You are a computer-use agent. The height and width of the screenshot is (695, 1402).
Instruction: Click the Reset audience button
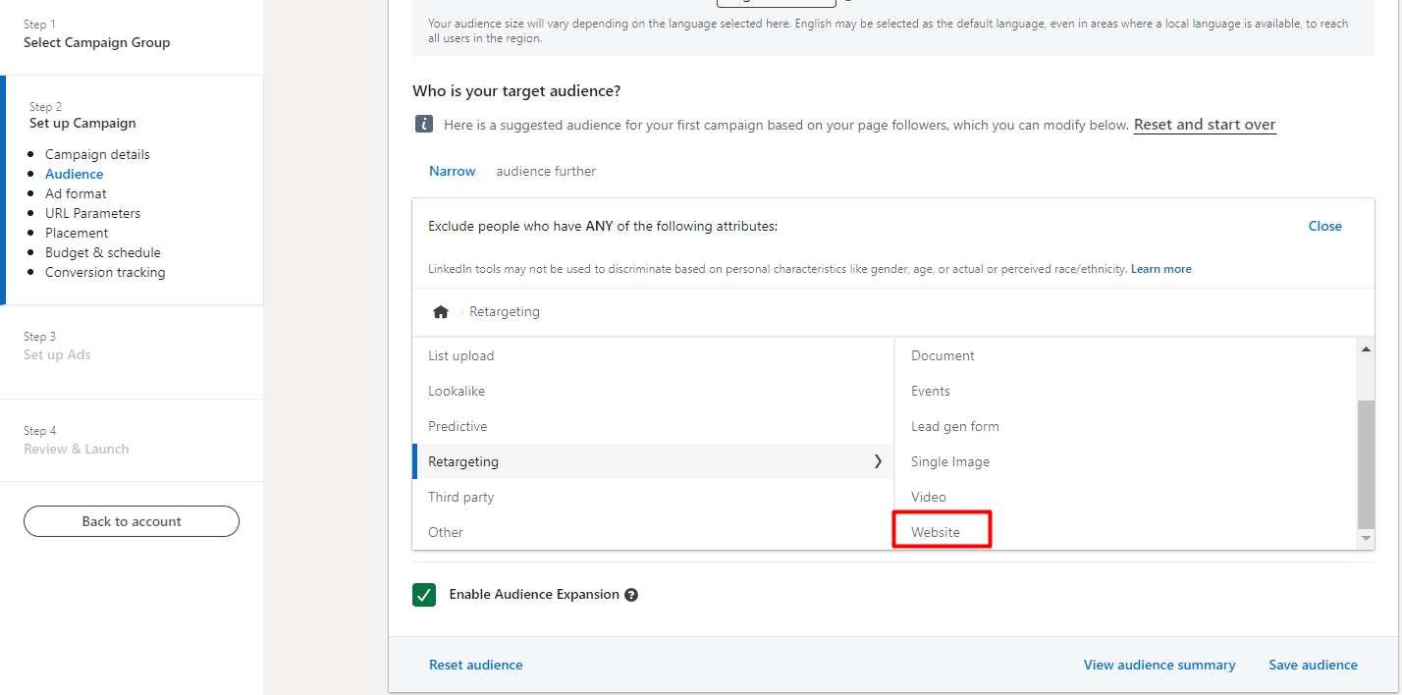click(x=475, y=665)
